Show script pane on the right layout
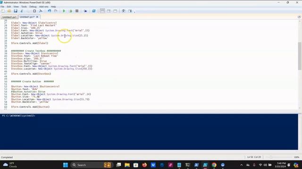The height and width of the screenshot is (169, 302). tap(109, 11)
